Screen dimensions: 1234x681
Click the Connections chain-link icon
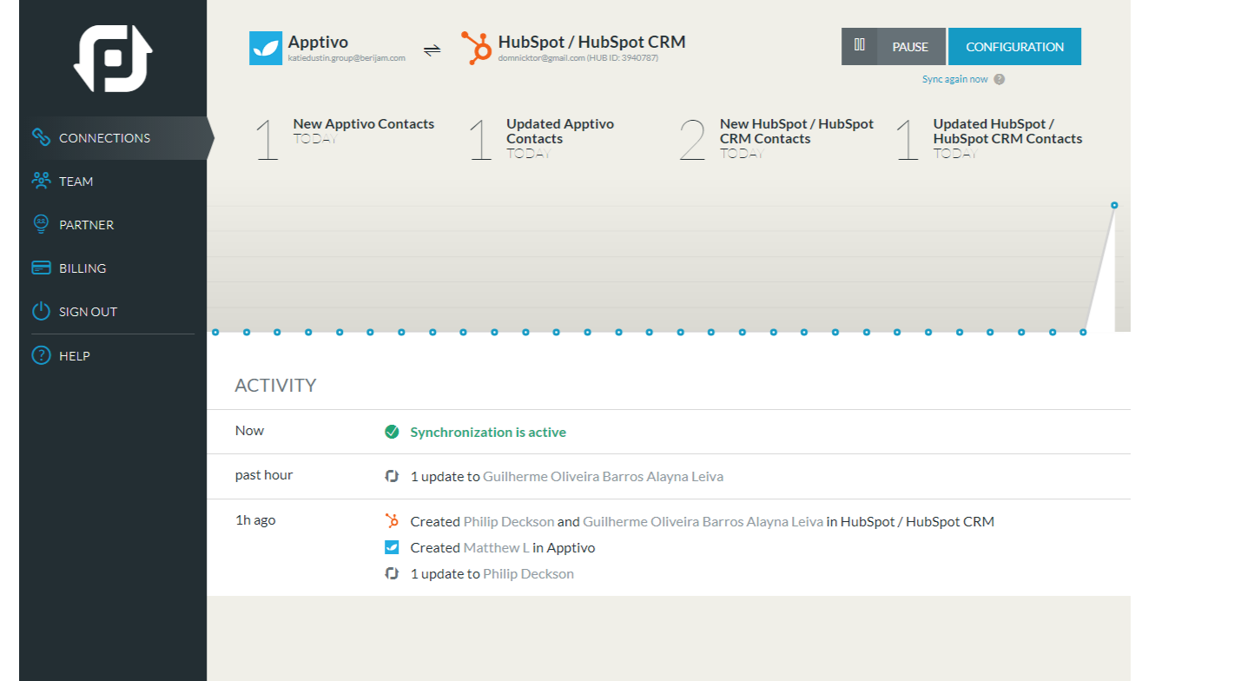(41, 137)
